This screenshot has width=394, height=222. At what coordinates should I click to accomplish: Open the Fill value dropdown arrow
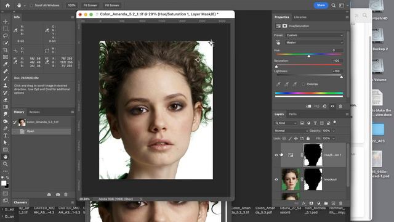[x=334, y=138]
